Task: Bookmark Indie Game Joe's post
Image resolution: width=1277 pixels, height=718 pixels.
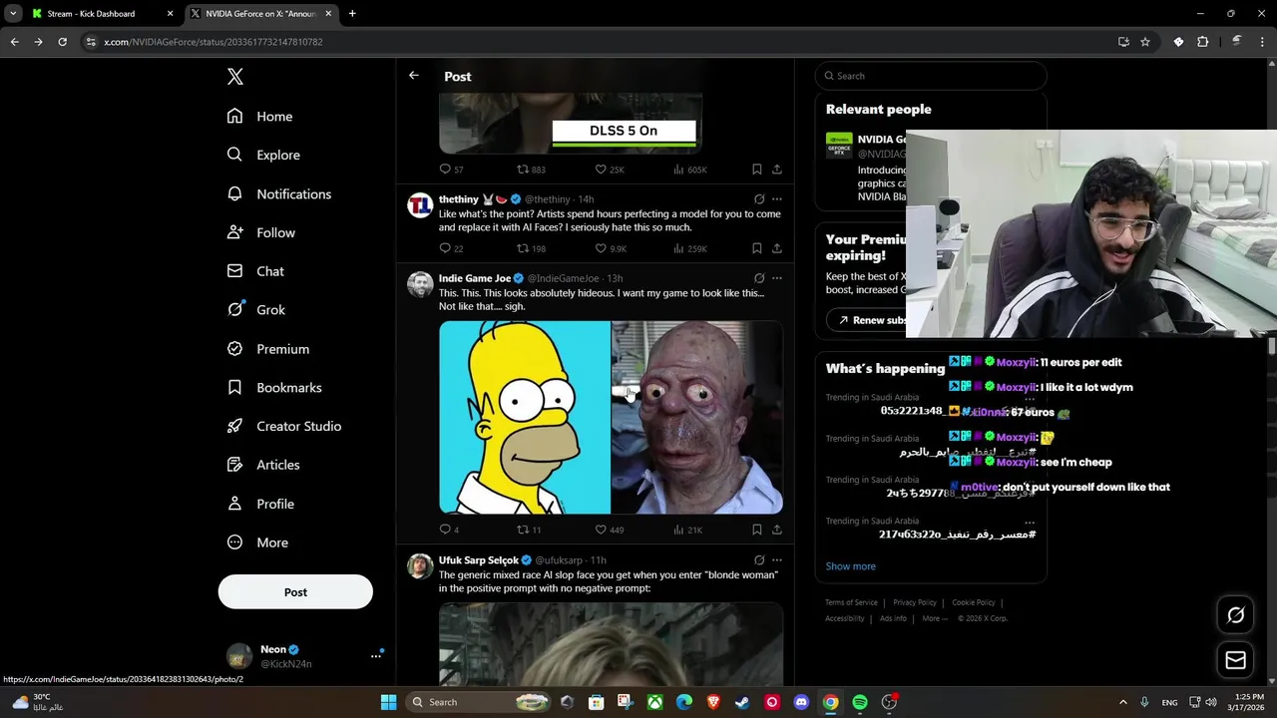Action: click(x=756, y=530)
